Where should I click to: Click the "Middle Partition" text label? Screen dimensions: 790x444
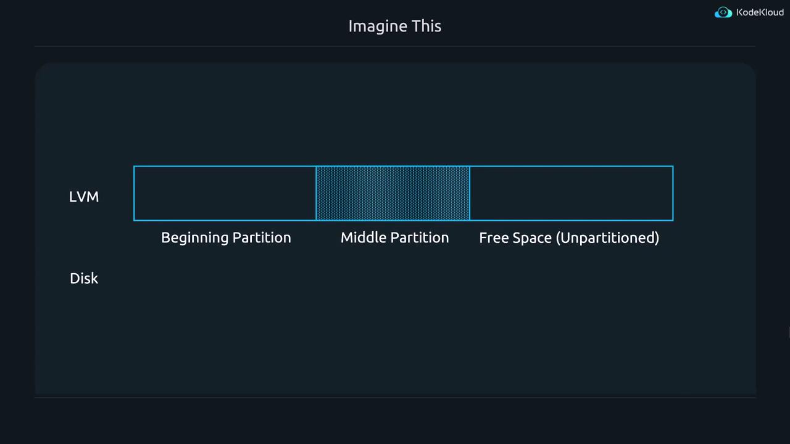click(x=394, y=237)
